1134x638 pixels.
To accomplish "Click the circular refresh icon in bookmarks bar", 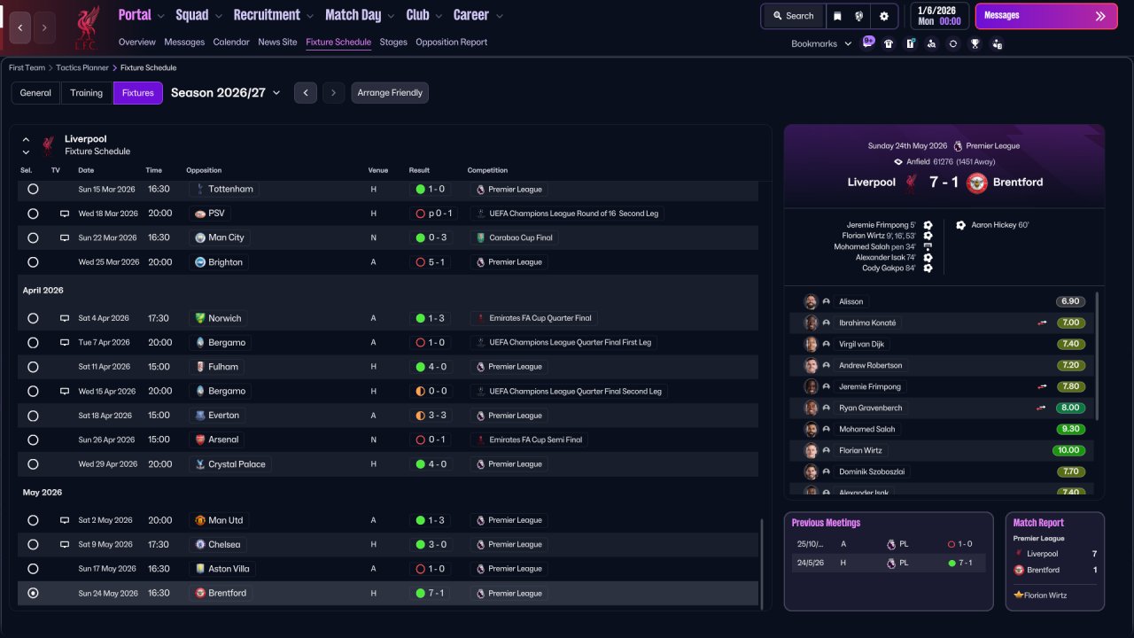I will (953, 43).
